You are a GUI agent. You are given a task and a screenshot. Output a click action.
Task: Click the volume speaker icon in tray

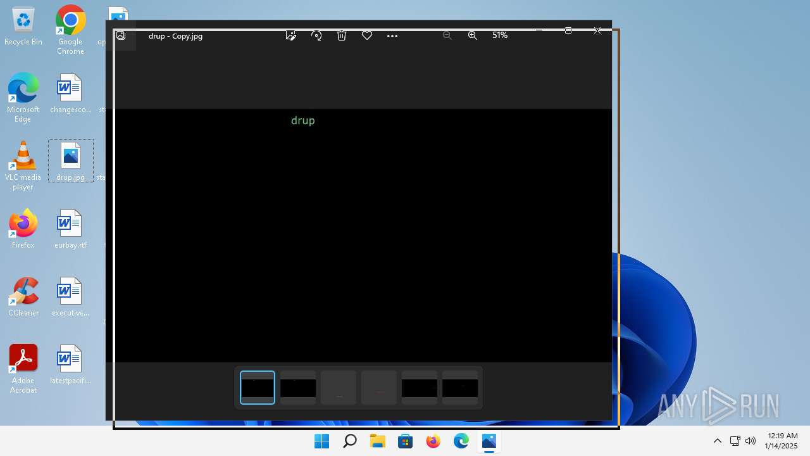pyautogui.click(x=751, y=441)
